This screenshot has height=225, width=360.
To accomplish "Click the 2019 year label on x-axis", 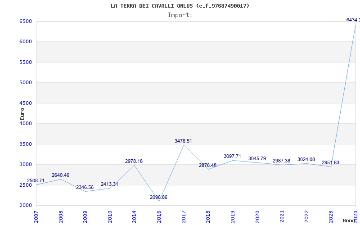I will click(233, 217).
